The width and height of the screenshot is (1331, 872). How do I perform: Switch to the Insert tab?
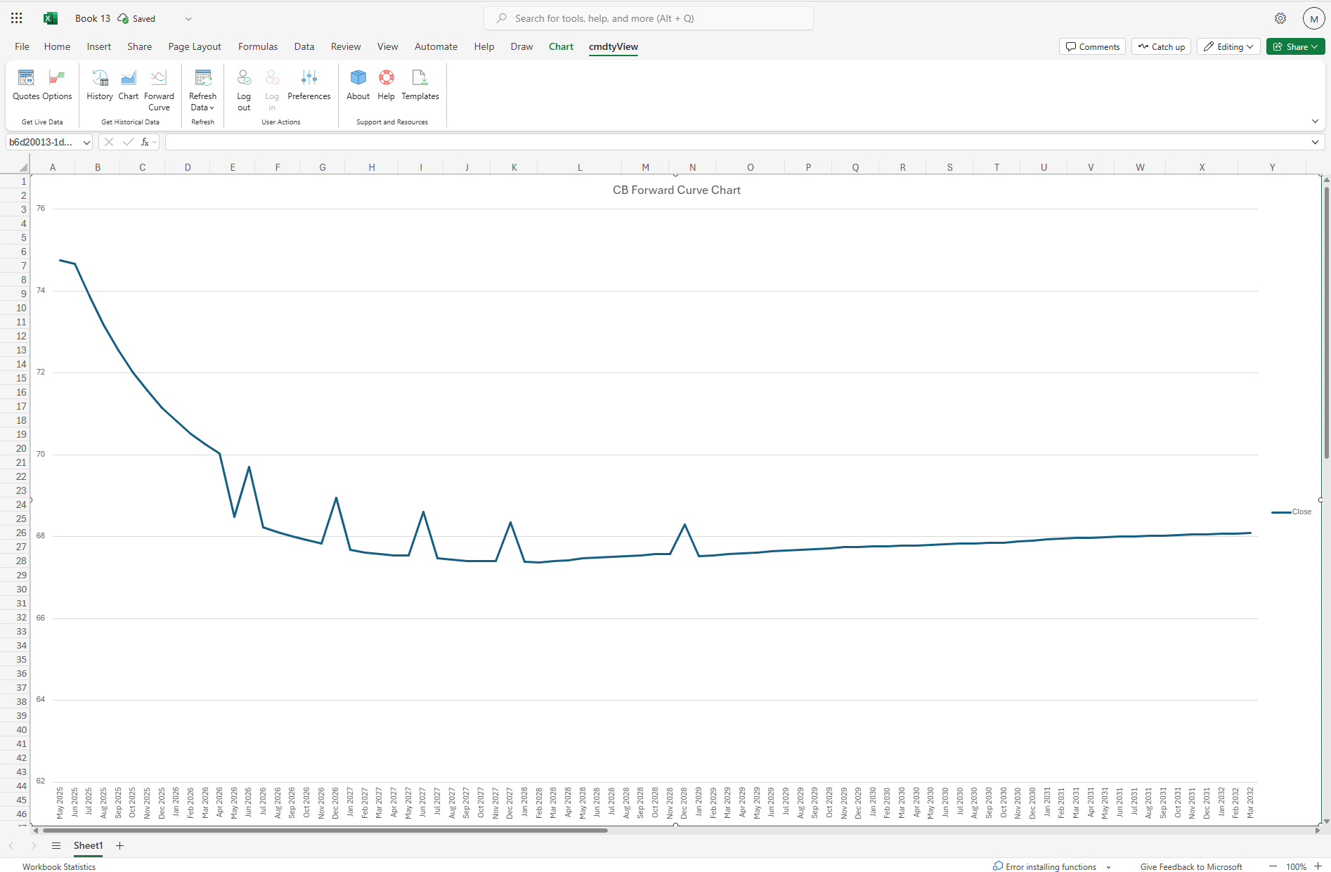[98, 46]
